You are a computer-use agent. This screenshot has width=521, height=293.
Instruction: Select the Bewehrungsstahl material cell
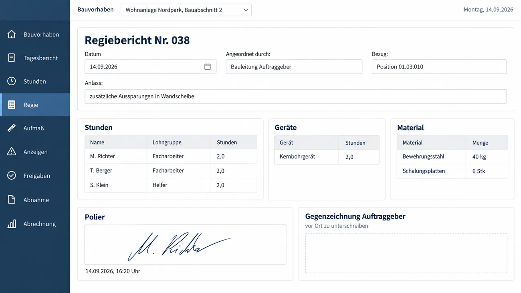click(432, 157)
